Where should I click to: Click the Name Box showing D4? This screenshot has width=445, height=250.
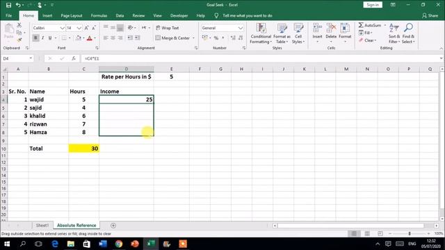pos(17,58)
